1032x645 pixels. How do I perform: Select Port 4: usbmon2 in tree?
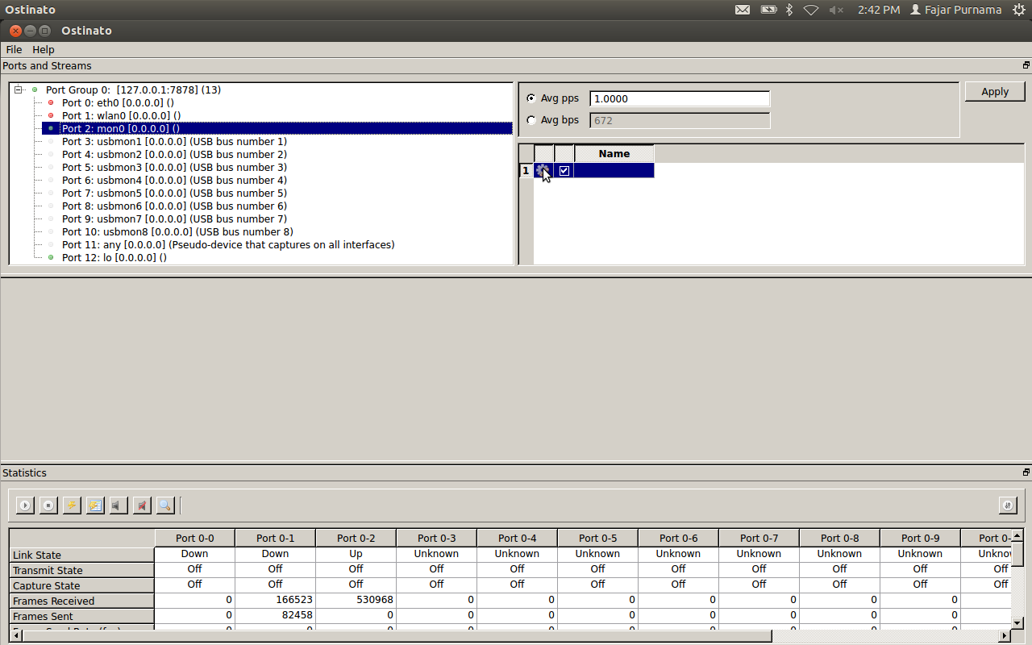pyautogui.click(x=174, y=154)
